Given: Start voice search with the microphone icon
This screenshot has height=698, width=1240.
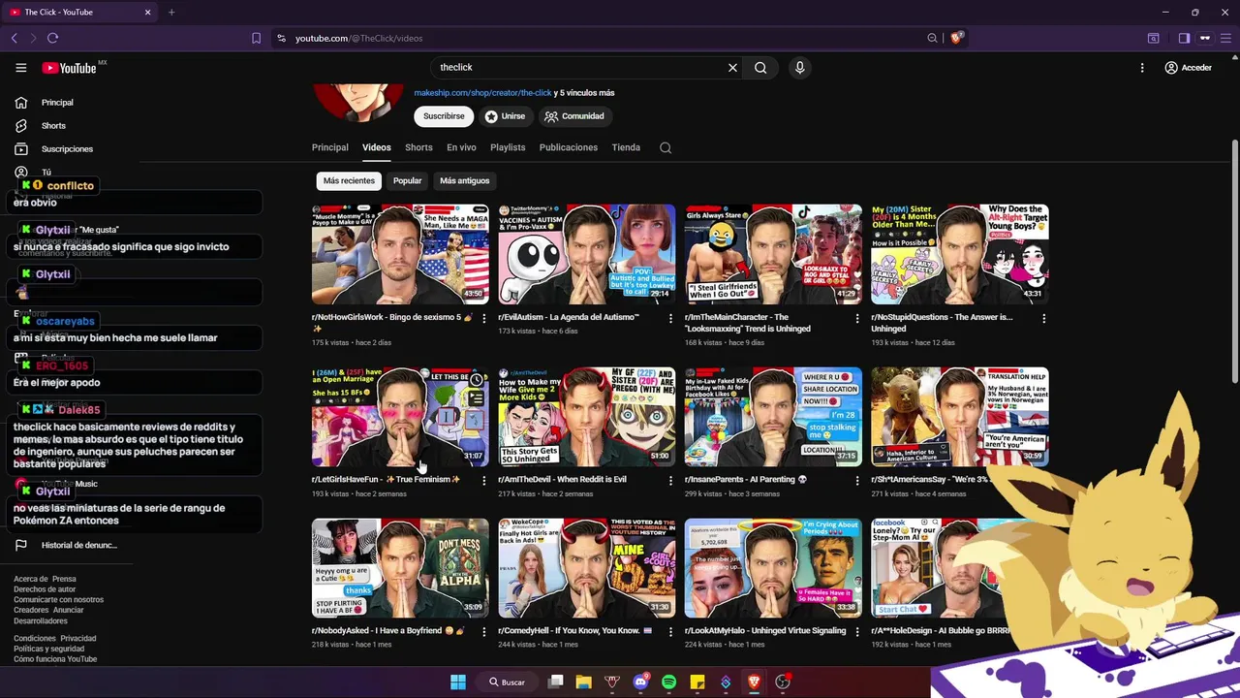Looking at the screenshot, I should [799, 68].
